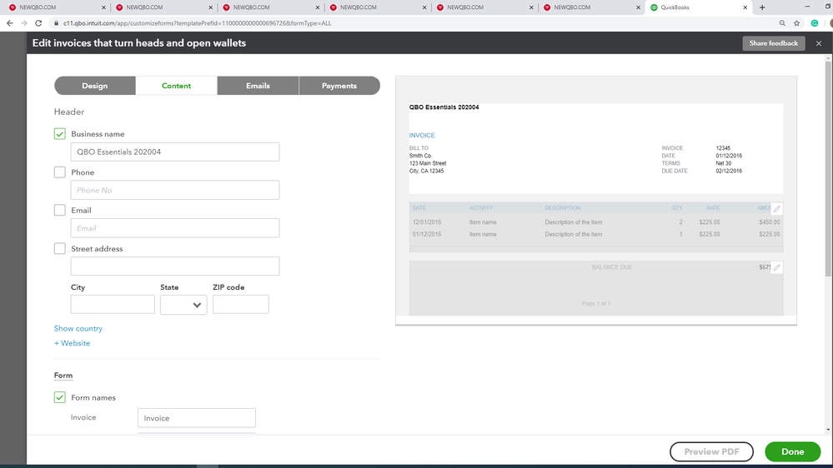Switch to the Design tab
Viewport: 833px width, 468px height.
pos(94,86)
